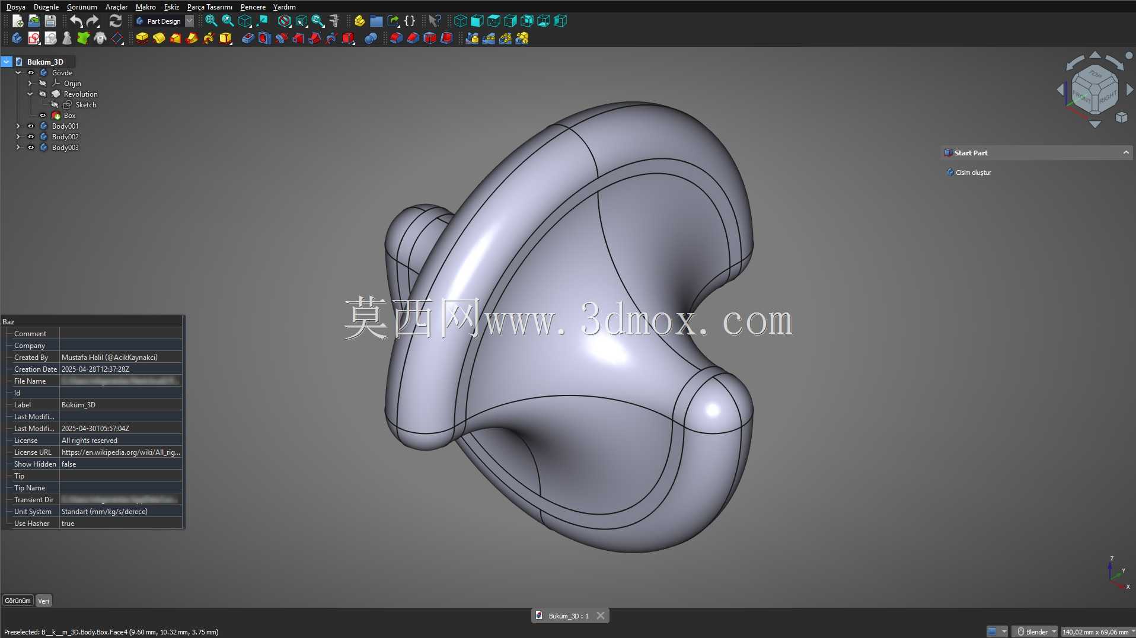Image resolution: width=1136 pixels, height=638 pixels.
Task: Hide the Box feature
Action: [43, 116]
